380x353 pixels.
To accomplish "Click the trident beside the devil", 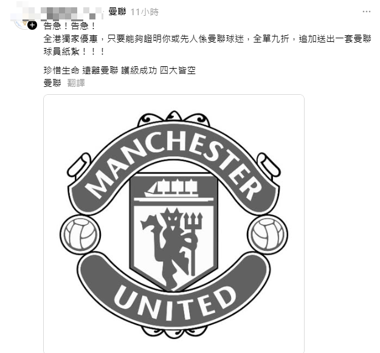I will click(x=193, y=243).
